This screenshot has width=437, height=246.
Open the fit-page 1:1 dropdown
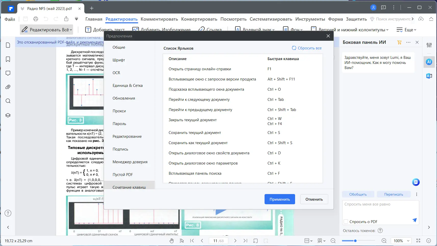(308, 241)
